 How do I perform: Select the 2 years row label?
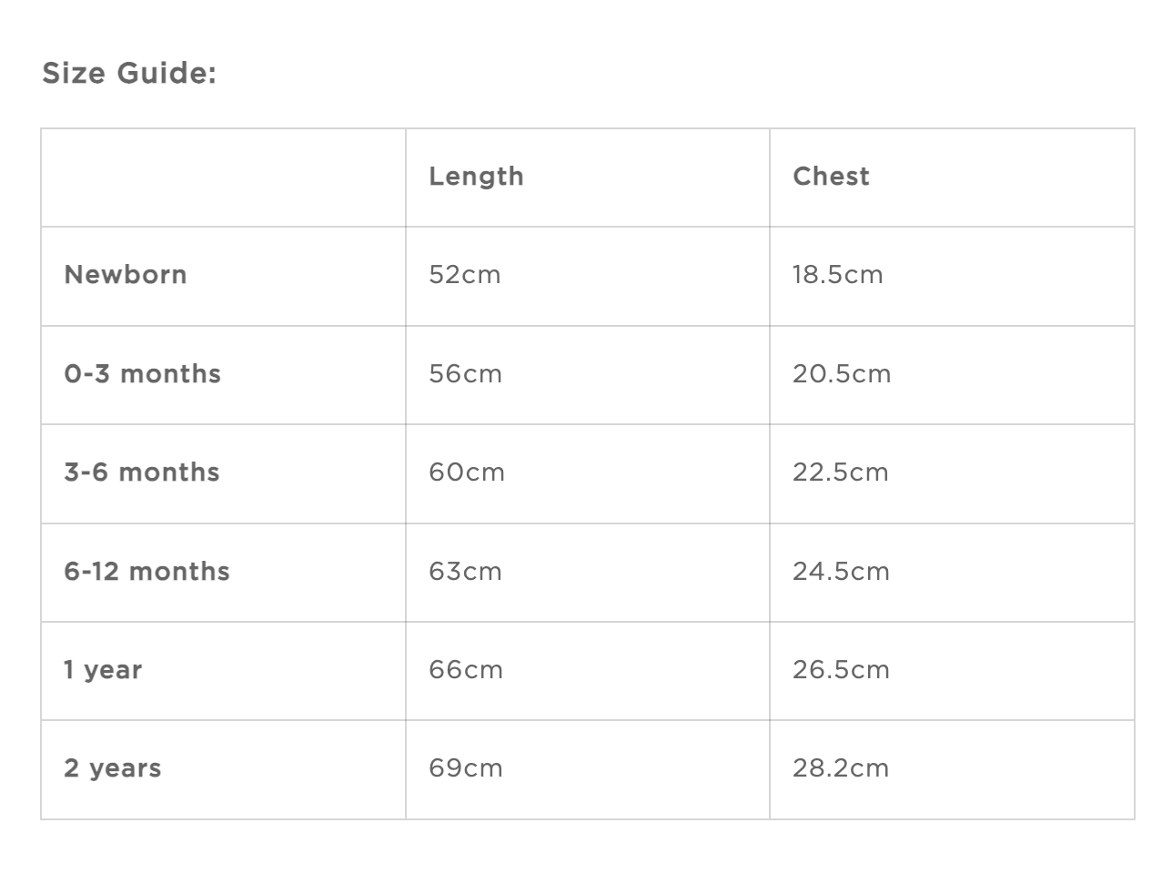pos(113,768)
